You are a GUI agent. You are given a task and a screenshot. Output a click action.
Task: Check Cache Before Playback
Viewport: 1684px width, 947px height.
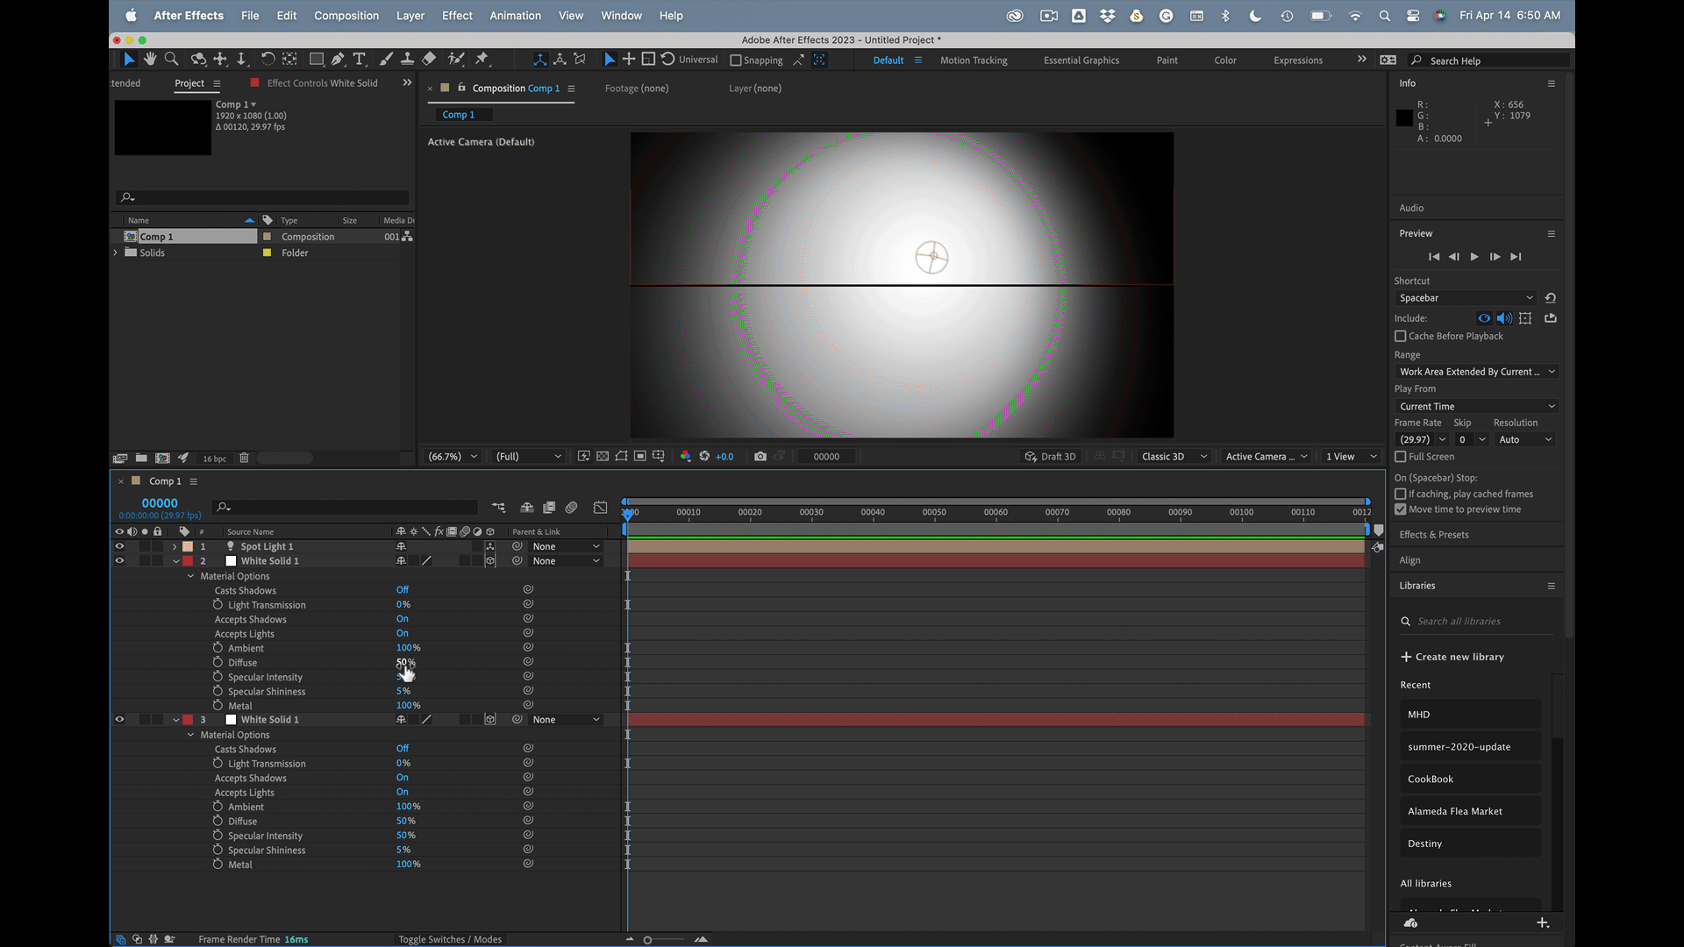(1401, 336)
